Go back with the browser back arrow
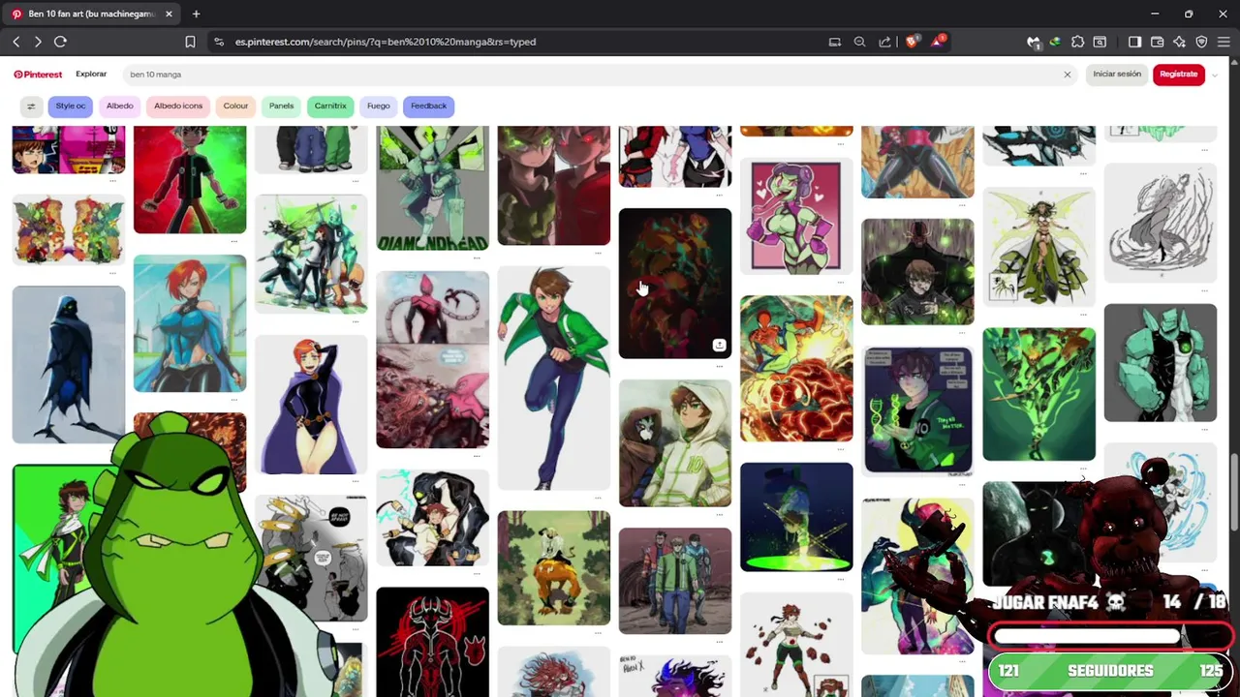This screenshot has height=697, width=1240. click(16, 42)
